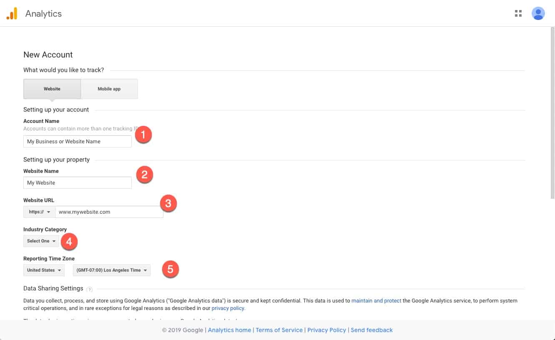Click the Account Name input field
Image resolution: width=555 pixels, height=340 pixels.
click(x=78, y=141)
